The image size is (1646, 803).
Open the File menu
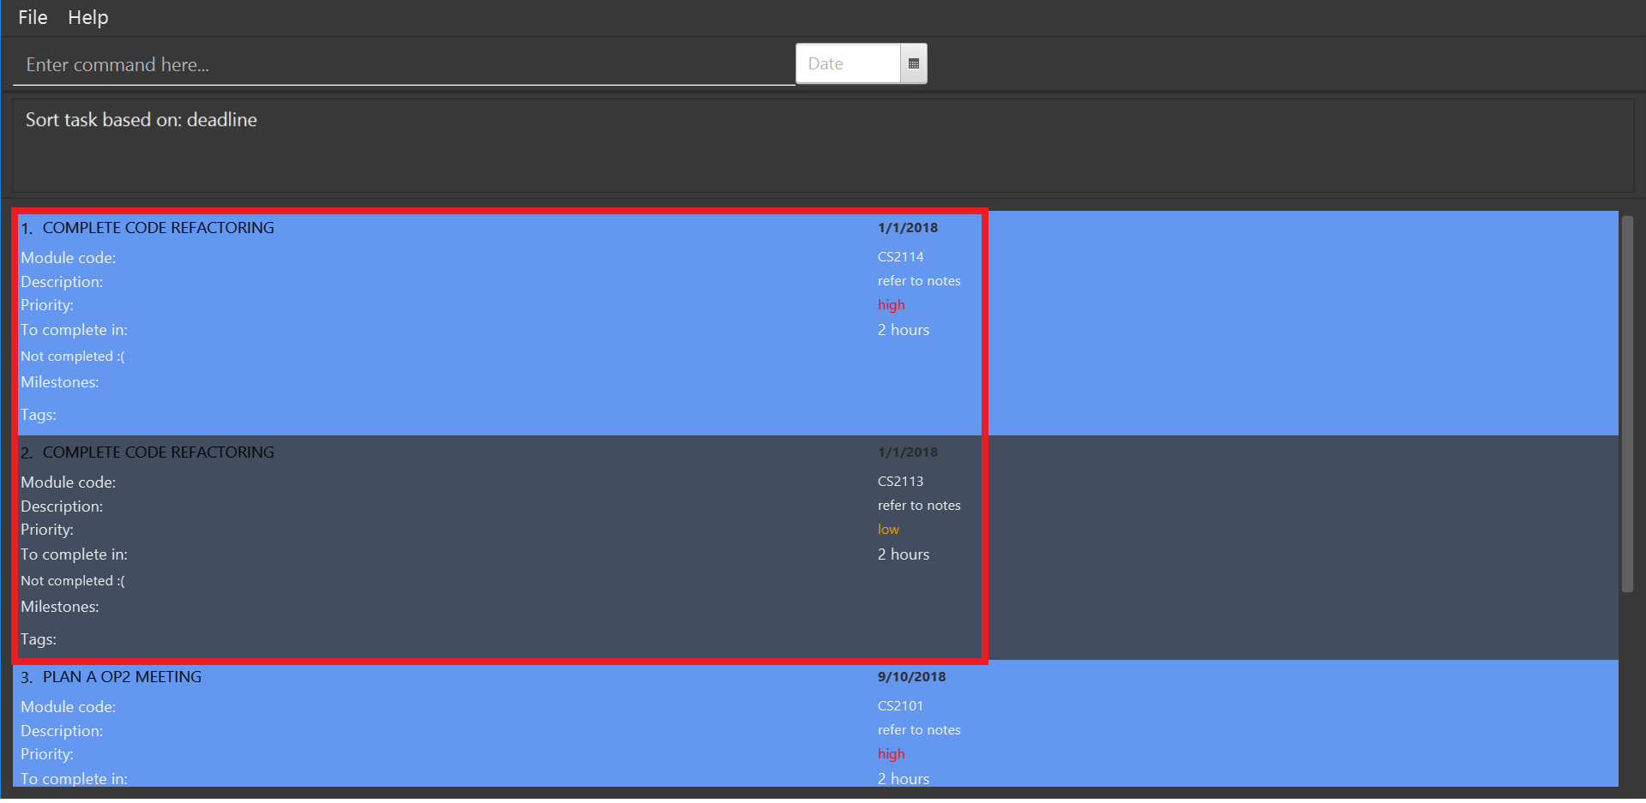(33, 17)
